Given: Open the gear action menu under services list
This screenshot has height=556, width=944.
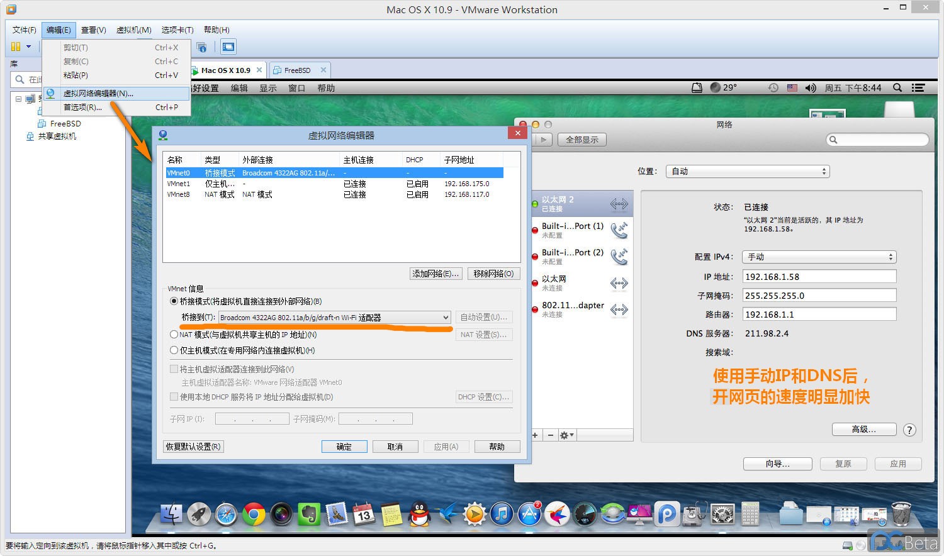Looking at the screenshot, I should 566,435.
